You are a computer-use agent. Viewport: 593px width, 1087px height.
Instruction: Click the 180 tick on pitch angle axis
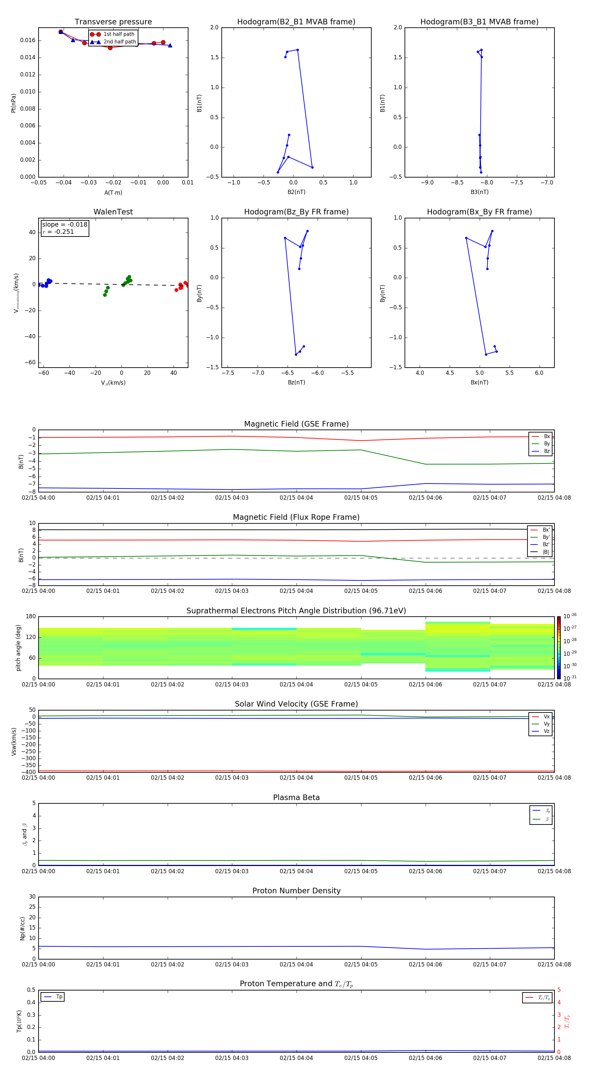(31, 617)
